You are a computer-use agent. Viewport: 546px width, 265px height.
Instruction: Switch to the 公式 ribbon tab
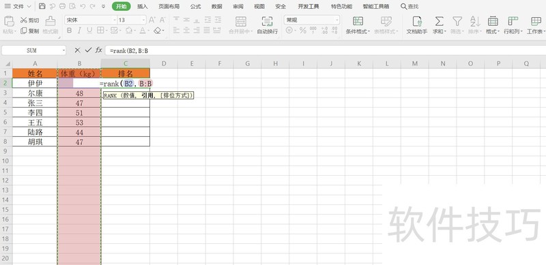196,6
